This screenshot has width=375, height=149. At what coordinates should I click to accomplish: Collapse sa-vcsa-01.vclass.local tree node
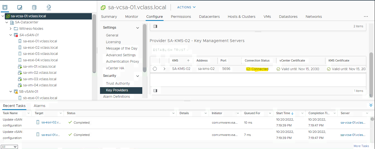(x=3, y=16)
